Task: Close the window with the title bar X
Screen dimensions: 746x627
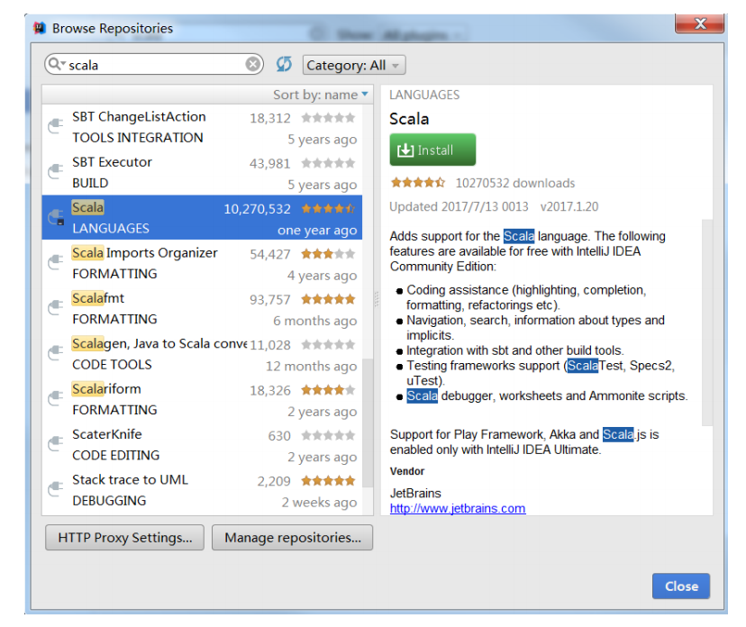Action: (x=700, y=23)
